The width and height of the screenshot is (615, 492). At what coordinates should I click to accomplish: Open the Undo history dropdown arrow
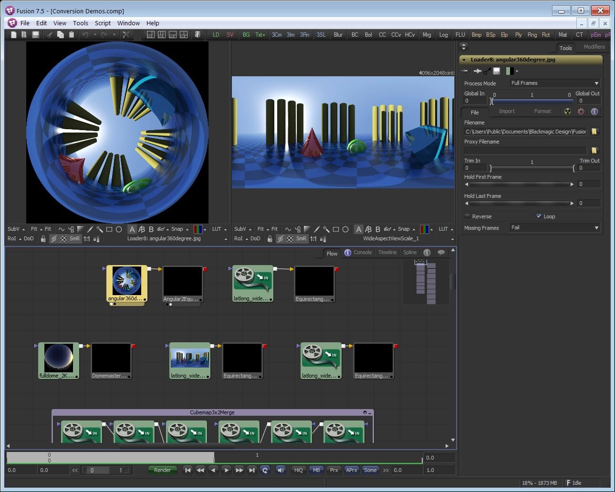pos(95,35)
